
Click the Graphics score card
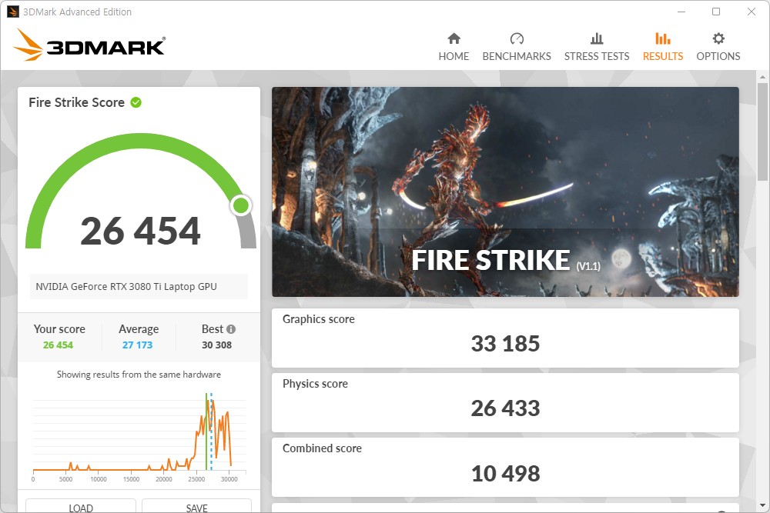505,338
